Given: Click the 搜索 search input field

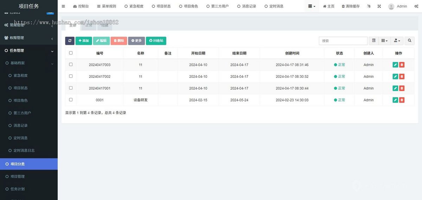Looking at the screenshot, I should [343, 41].
